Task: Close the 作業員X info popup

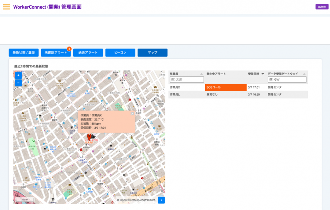Action: point(132,114)
